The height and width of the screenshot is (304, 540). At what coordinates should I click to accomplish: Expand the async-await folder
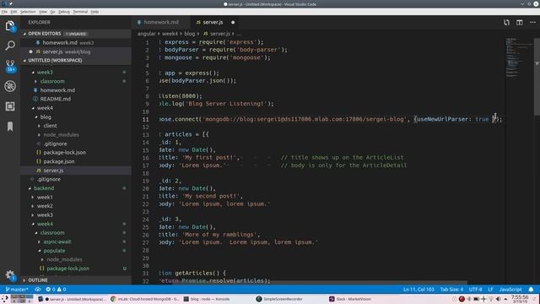[x=57, y=242]
